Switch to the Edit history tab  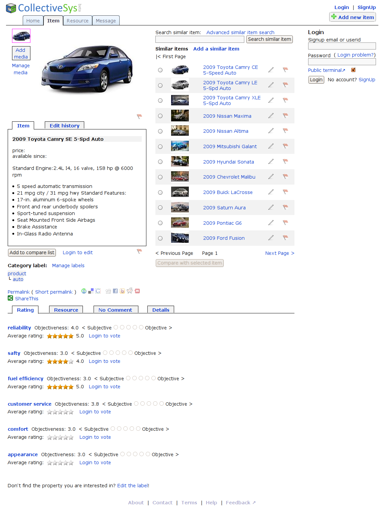(x=65, y=126)
